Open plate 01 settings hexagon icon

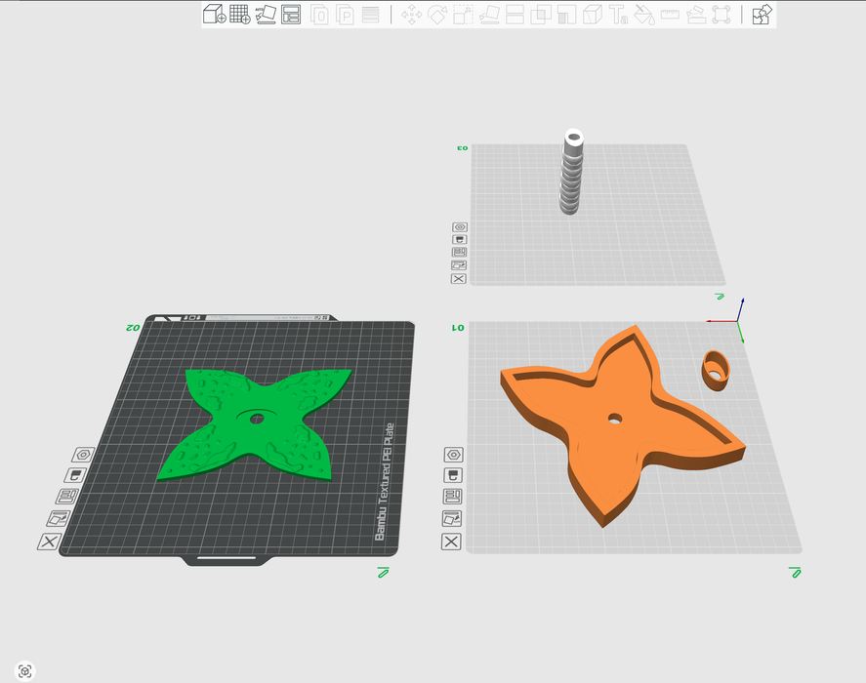point(453,456)
